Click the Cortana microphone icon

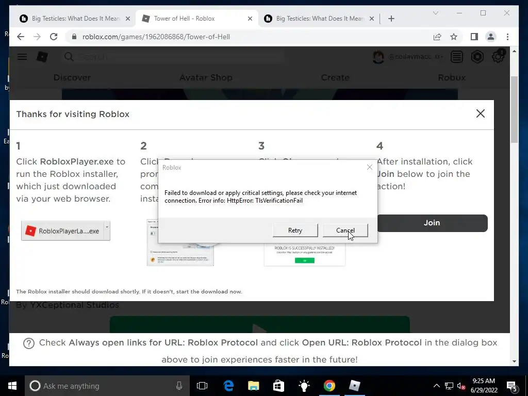tap(179, 386)
